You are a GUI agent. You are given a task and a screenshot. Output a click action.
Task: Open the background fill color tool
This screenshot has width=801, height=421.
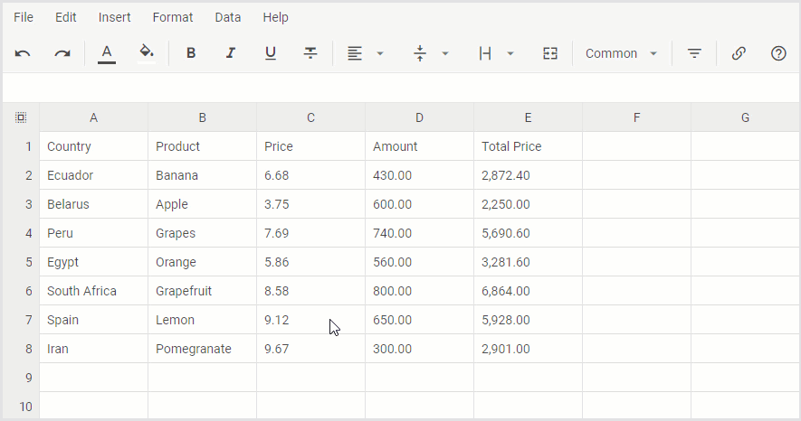pyautogui.click(x=147, y=53)
